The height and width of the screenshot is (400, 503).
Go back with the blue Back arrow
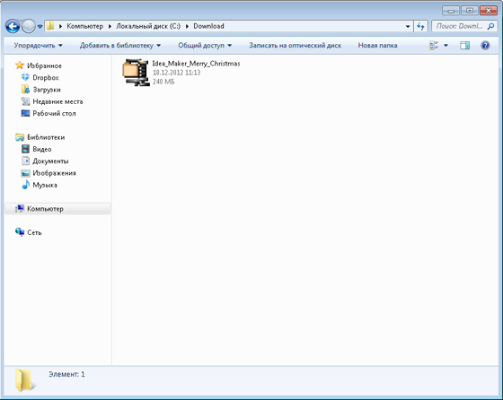pyautogui.click(x=13, y=26)
